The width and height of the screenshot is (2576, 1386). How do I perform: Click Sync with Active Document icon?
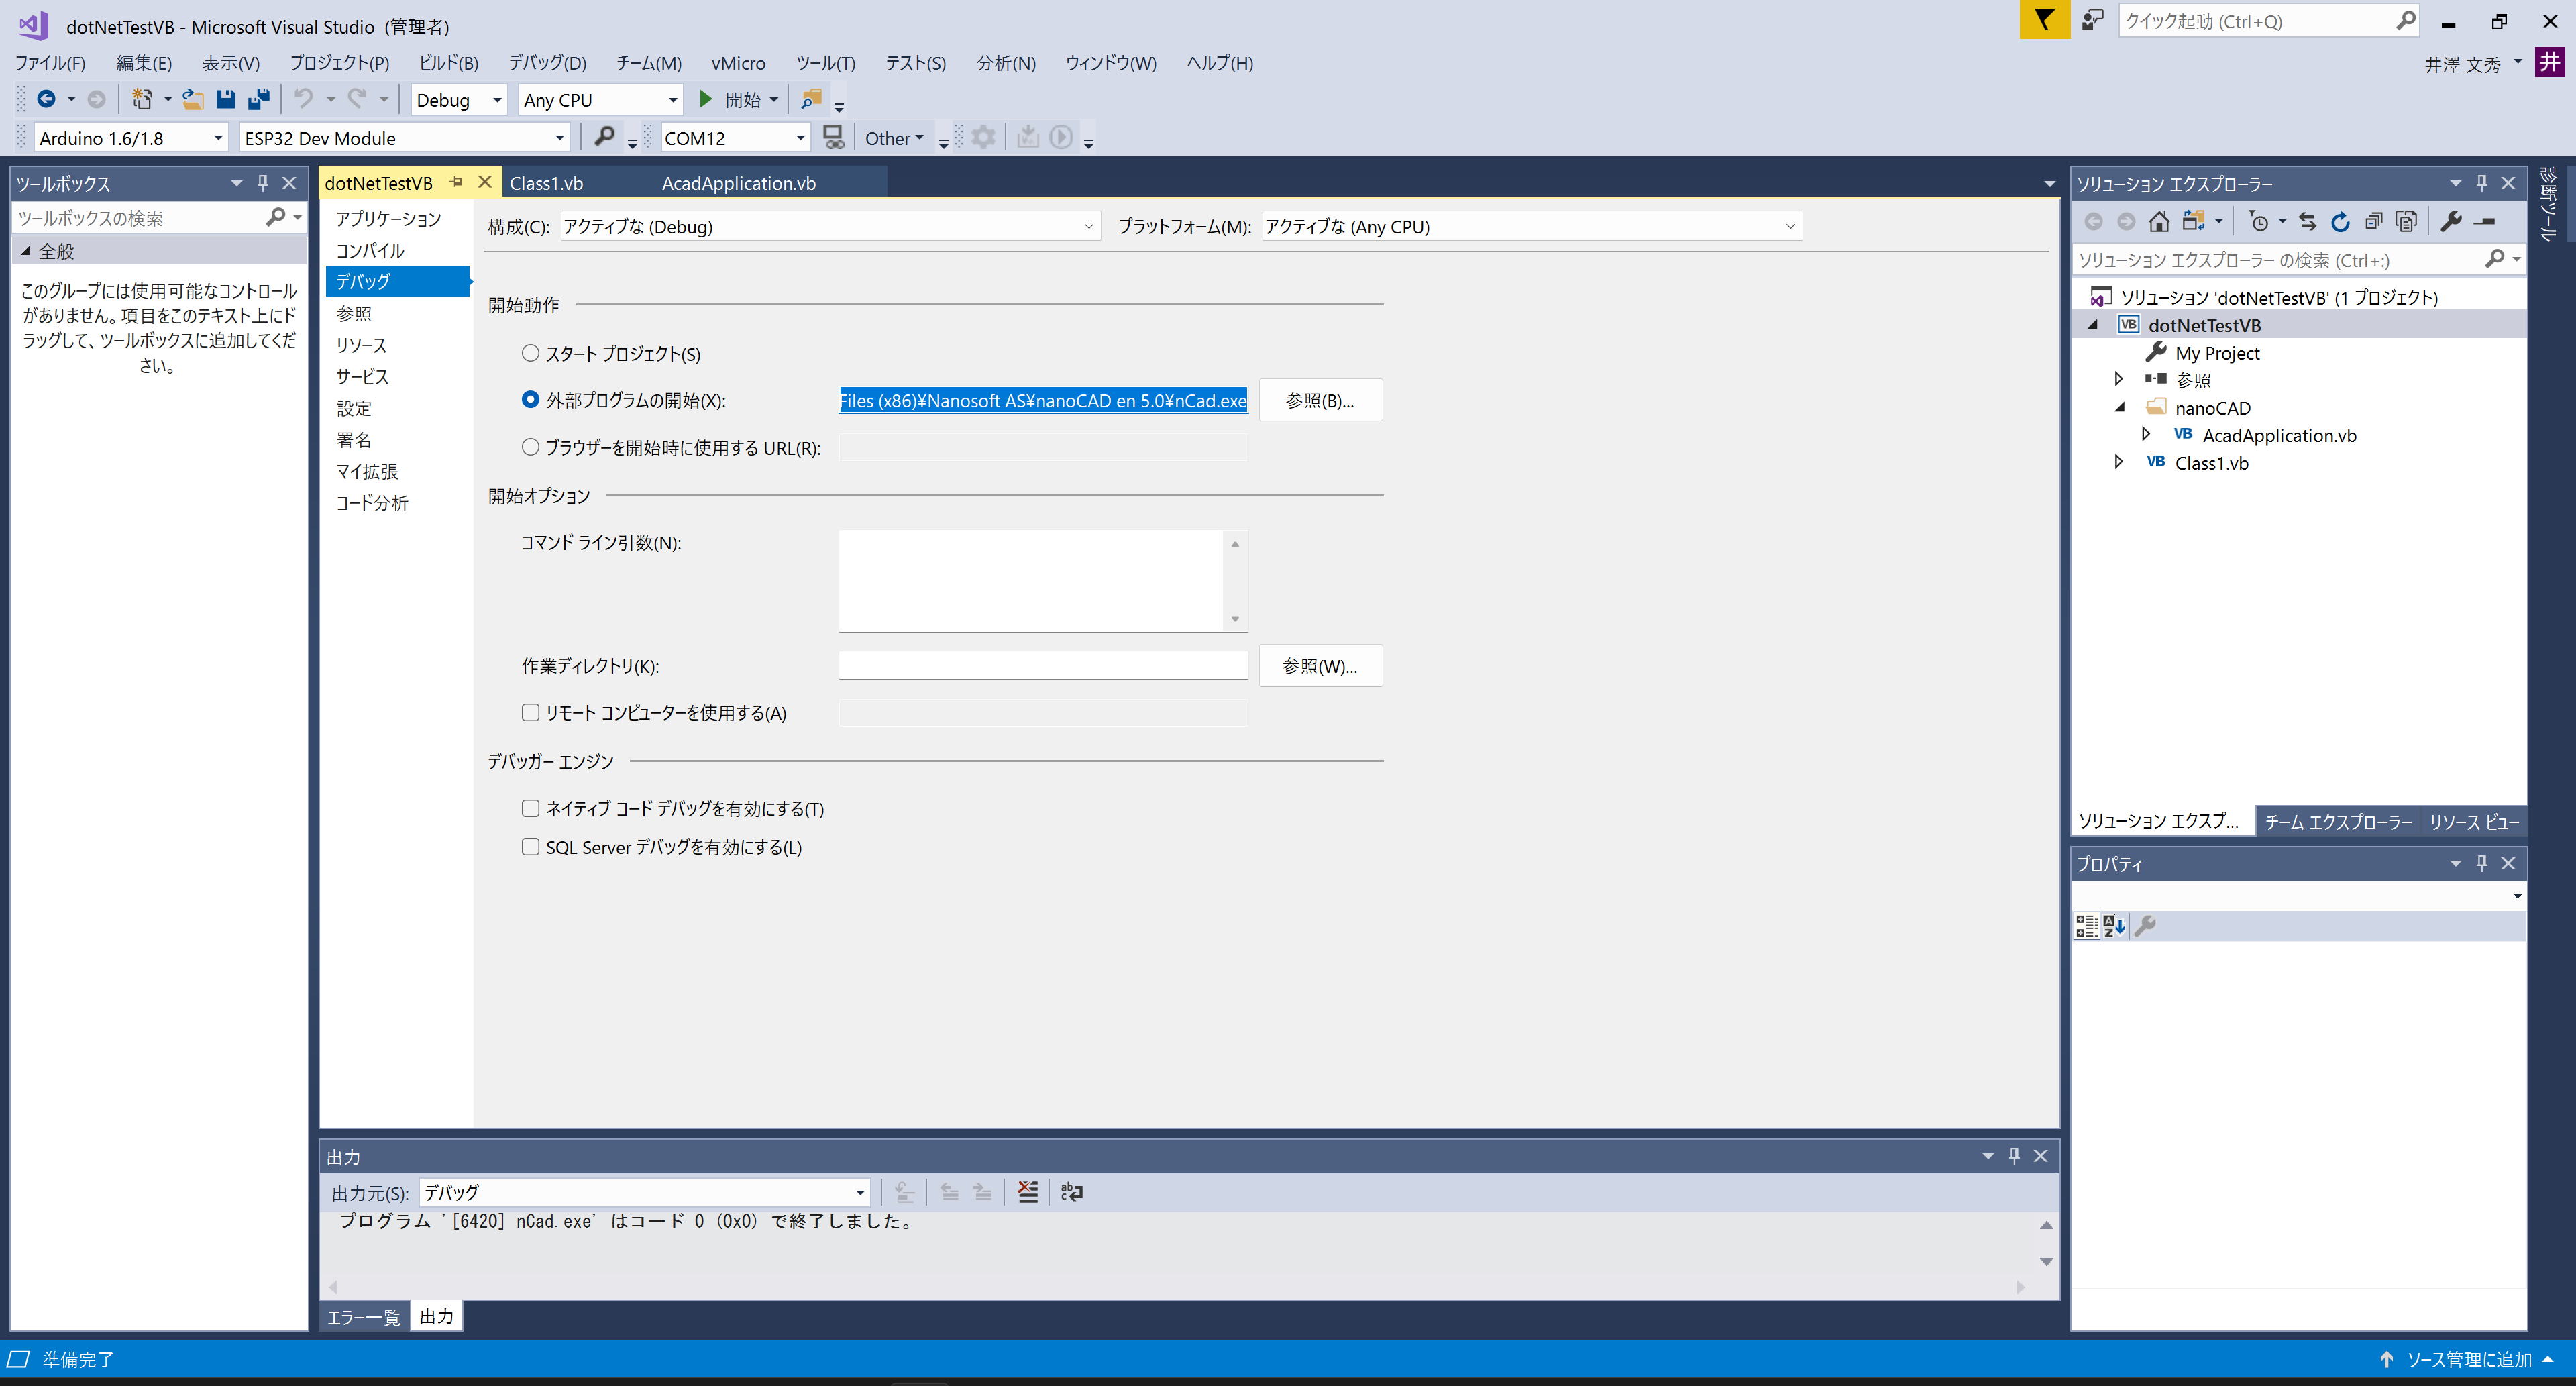point(2308,222)
